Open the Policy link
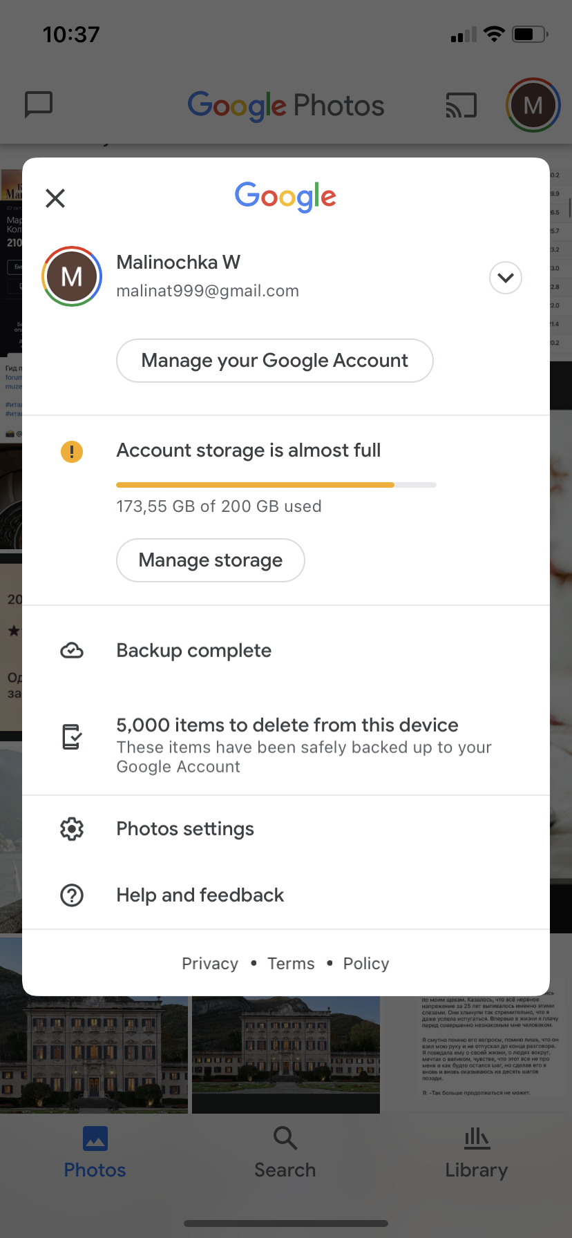Screen dimensions: 572x1238 click(366, 964)
